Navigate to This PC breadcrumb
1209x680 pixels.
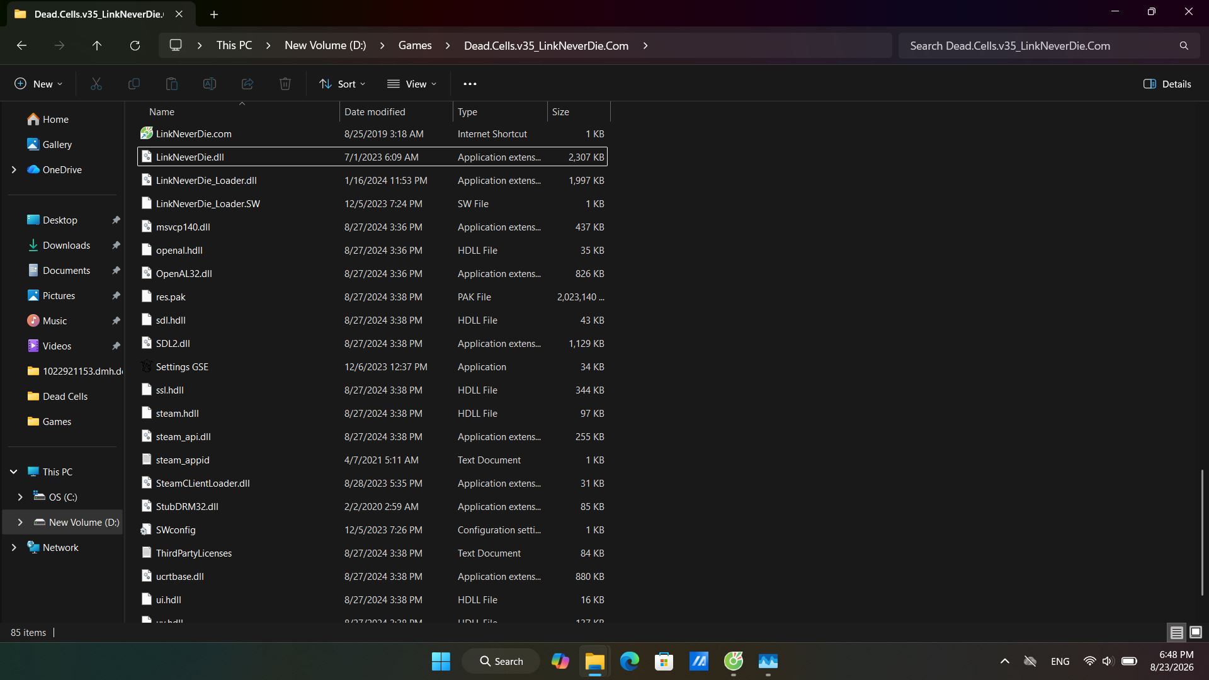234,45
